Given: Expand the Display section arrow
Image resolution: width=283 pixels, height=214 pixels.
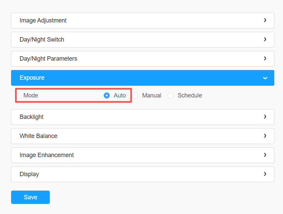Looking at the screenshot, I should point(265,174).
